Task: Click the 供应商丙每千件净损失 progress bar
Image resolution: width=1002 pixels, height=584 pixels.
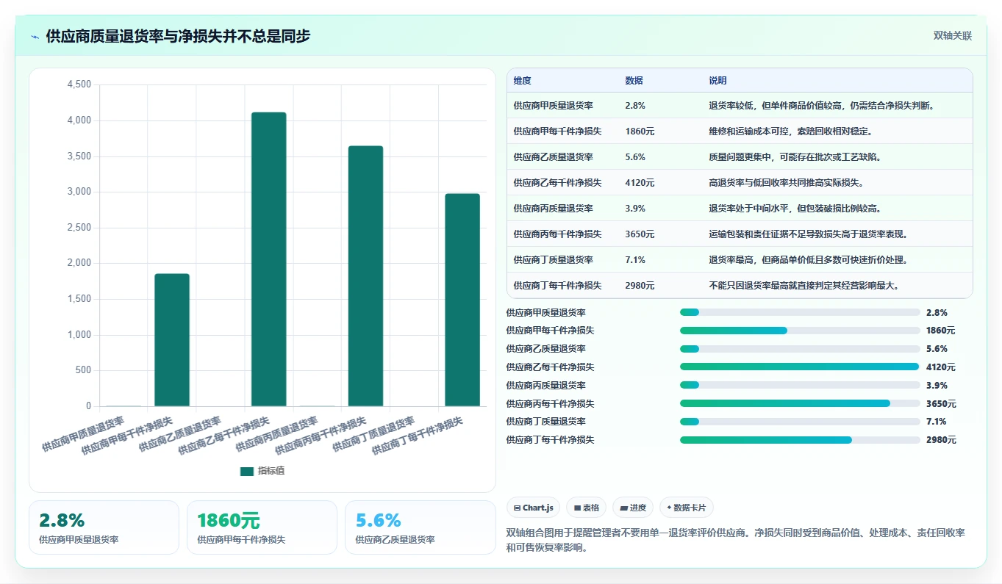Action: pos(800,403)
